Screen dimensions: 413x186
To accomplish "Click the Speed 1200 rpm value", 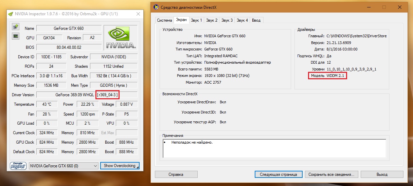I will (x=88, y=114).
